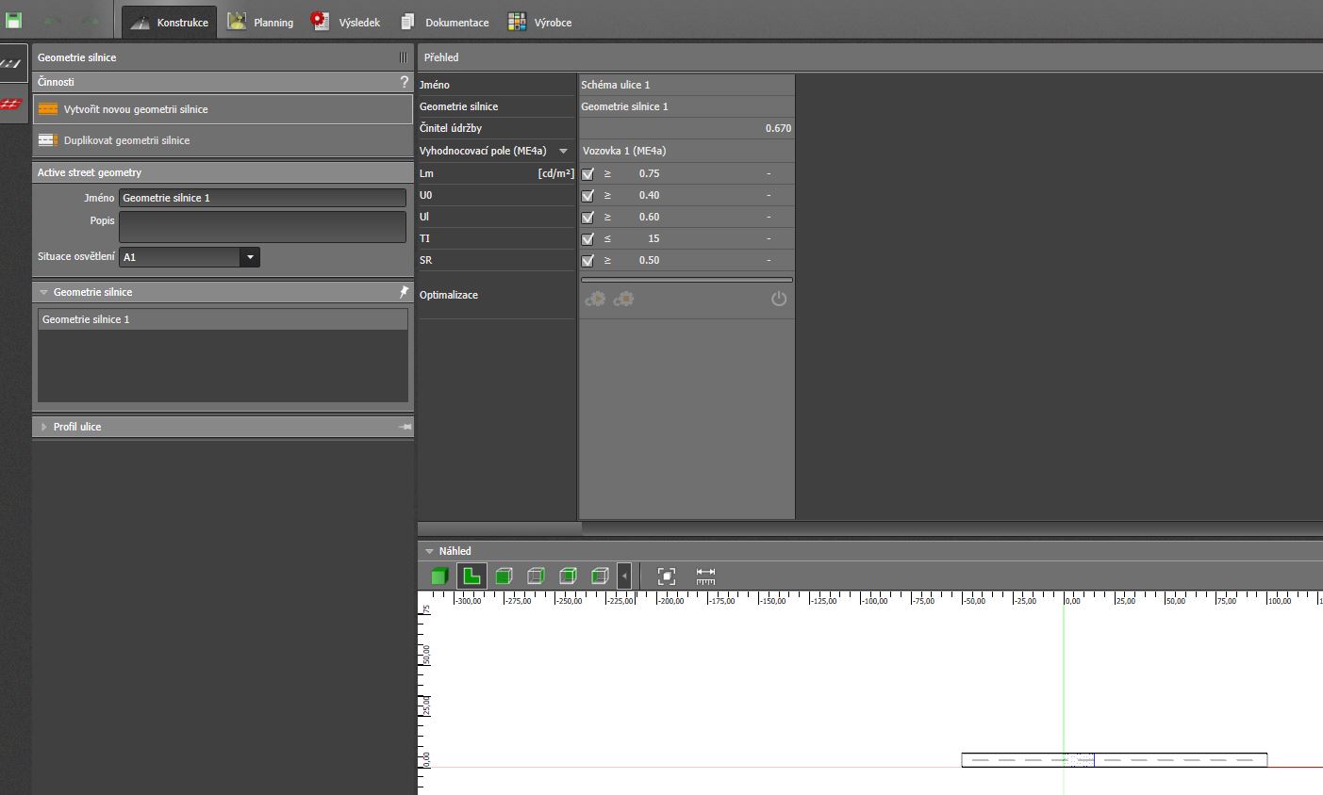Click Duplikovat geometrii silnice
Viewport: 1323px width, 795px height.
(x=223, y=140)
